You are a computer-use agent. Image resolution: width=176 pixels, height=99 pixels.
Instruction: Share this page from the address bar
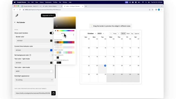pos(150,10)
